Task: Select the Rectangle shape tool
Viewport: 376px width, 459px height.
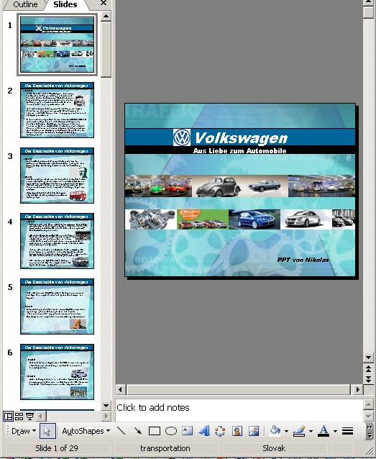Action: point(154,431)
